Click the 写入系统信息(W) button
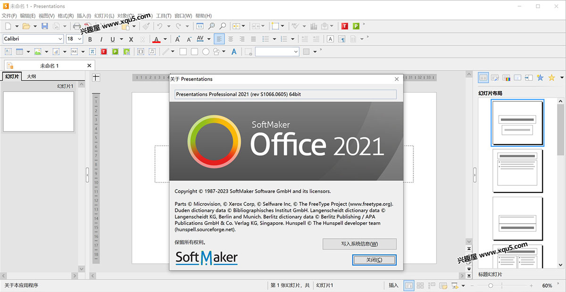Image resolution: width=566 pixels, height=292 pixels. click(359, 244)
